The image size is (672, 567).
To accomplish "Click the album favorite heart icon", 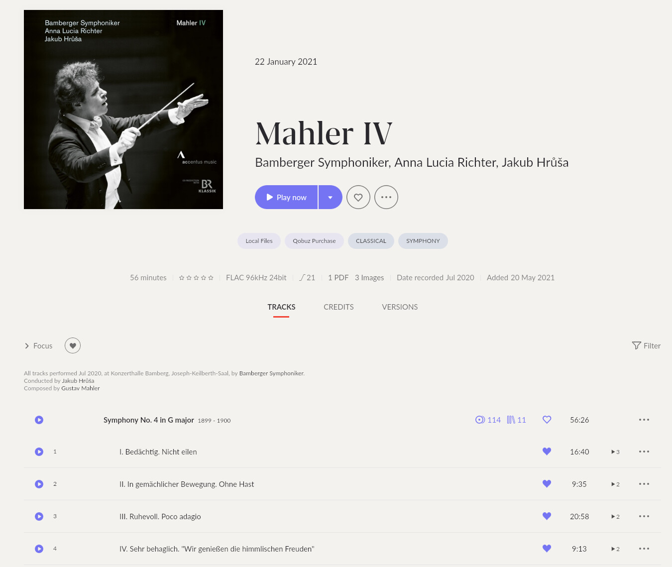I will [358, 197].
